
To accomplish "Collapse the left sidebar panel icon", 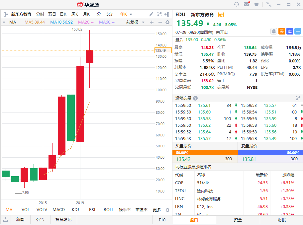I will 6,14.
